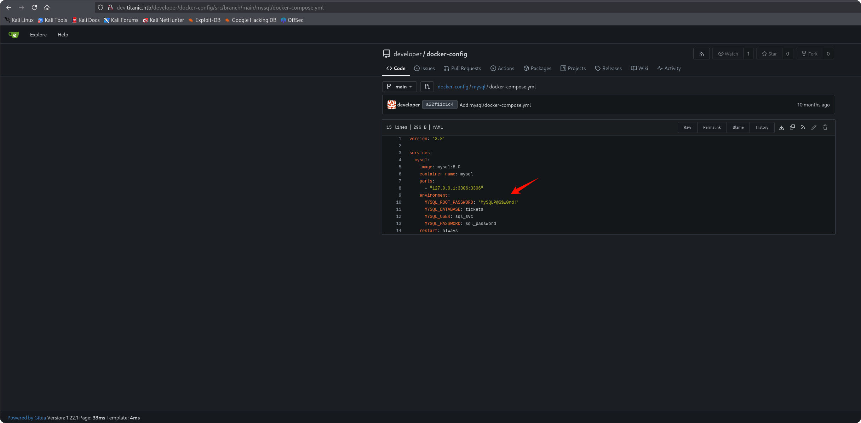
Task: Navigate to mysql folder in breadcrumb
Action: 478,87
